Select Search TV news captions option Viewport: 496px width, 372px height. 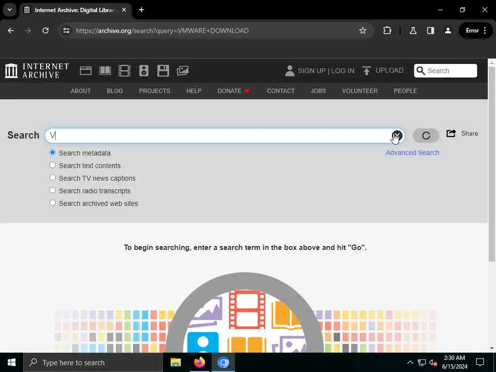(x=52, y=178)
